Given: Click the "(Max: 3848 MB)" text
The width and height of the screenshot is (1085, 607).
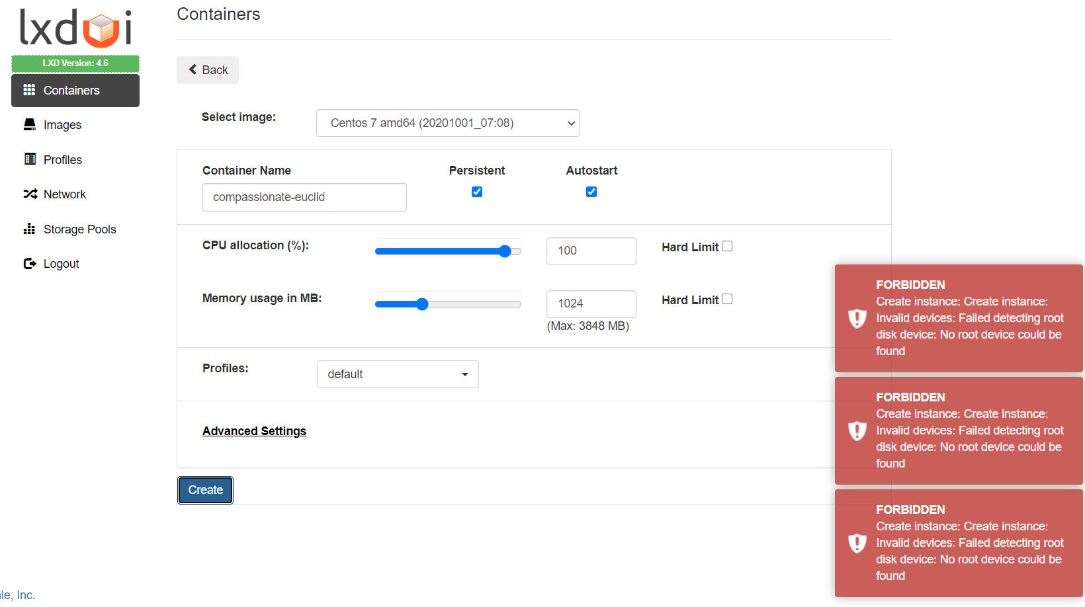Looking at the screenshot, I should [x=588, y=326].
